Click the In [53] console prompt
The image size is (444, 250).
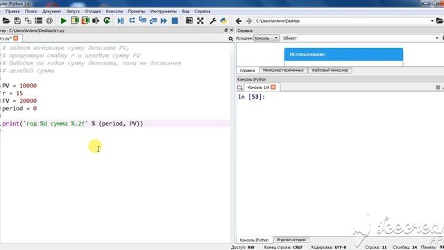click(x=251, y=97)
